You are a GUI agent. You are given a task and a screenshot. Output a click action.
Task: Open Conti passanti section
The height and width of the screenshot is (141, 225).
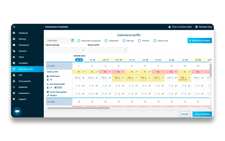25,81
